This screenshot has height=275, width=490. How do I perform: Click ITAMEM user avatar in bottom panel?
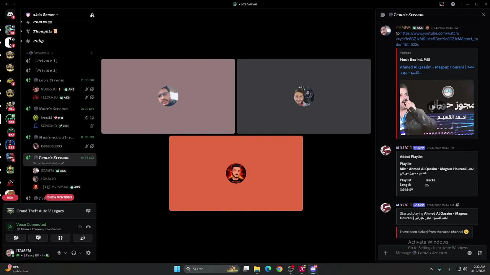10,253
